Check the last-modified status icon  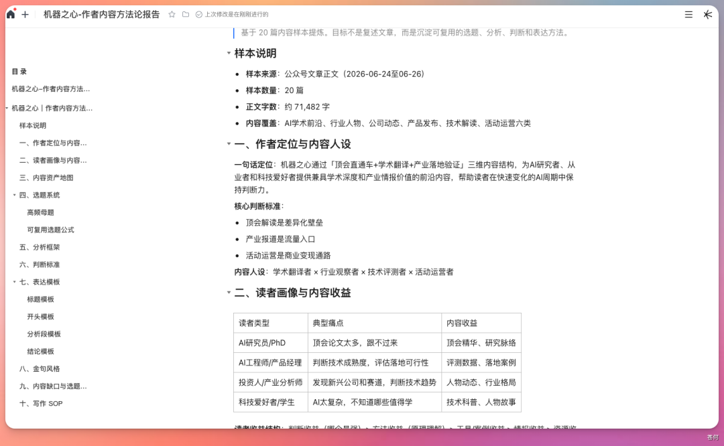click(198, 14)
